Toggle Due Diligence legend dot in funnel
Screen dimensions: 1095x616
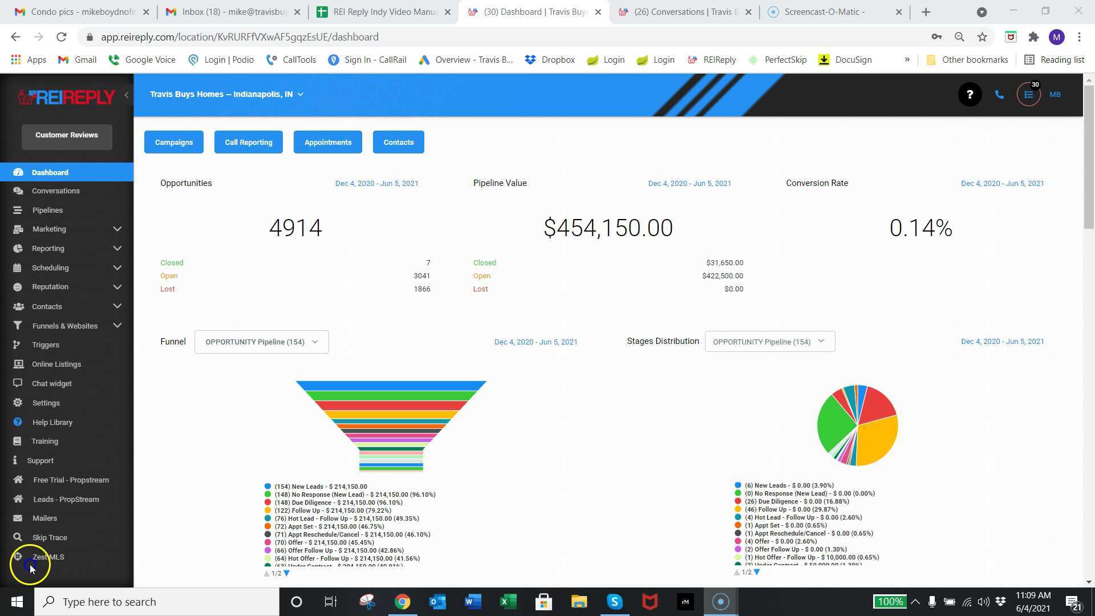pyautogui.click(x=267, y=502)
